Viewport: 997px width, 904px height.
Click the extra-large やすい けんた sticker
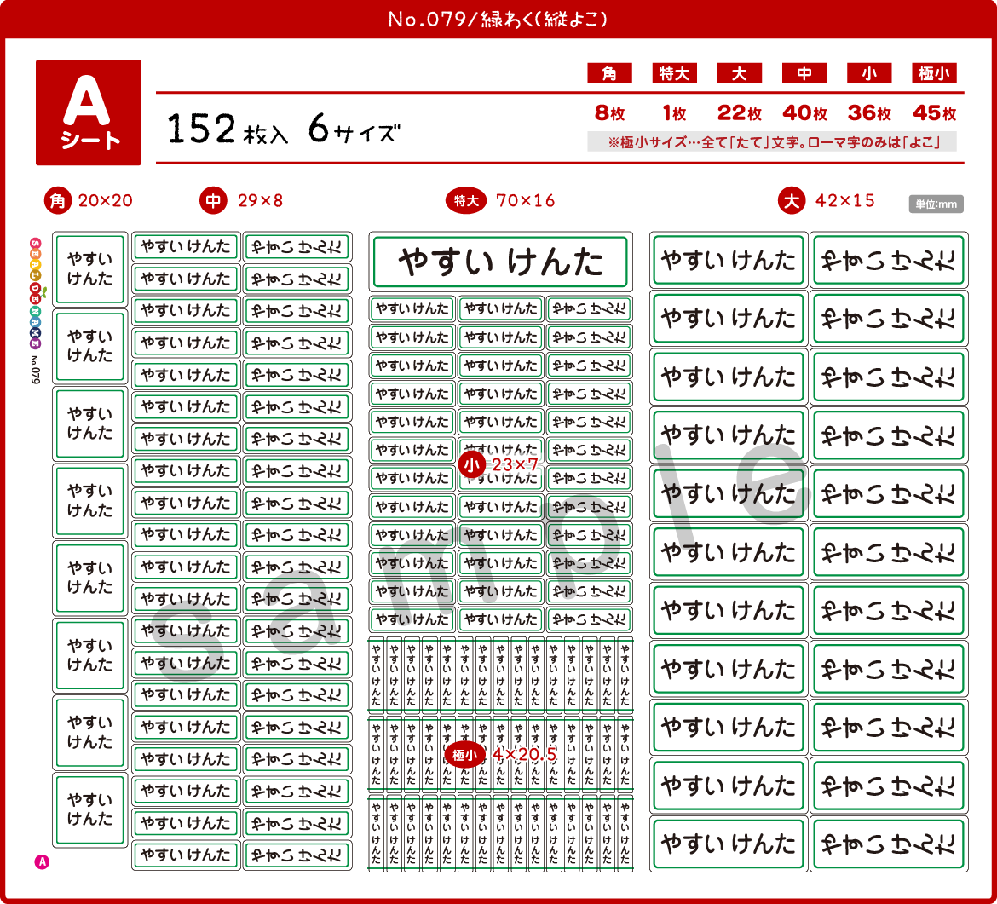tap(500, 262)
